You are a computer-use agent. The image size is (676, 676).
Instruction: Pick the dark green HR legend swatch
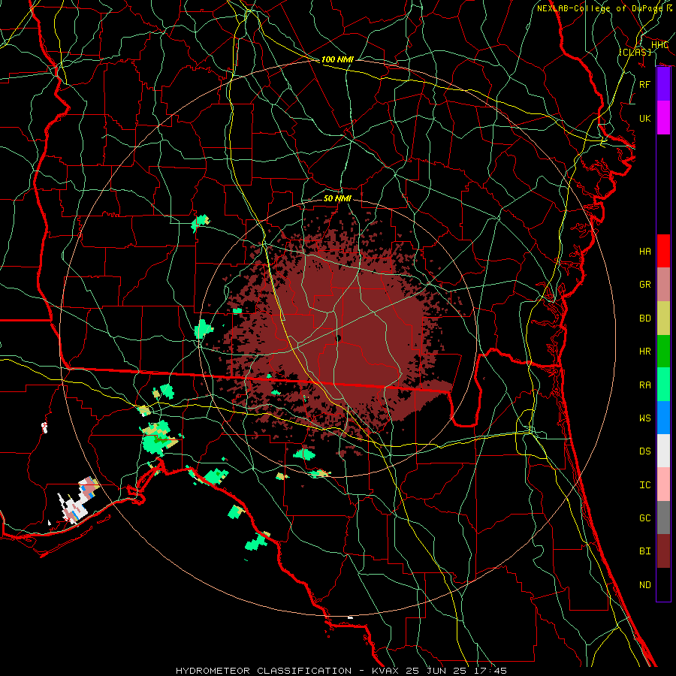[x=663, y=352]
